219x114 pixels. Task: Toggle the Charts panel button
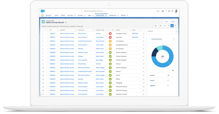pos(172,26)
